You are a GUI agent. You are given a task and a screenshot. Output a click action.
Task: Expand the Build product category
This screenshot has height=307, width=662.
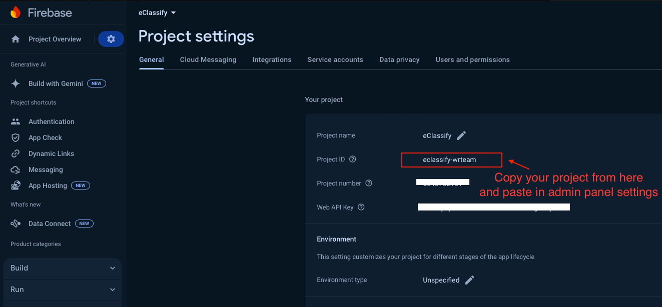(113, 268)
